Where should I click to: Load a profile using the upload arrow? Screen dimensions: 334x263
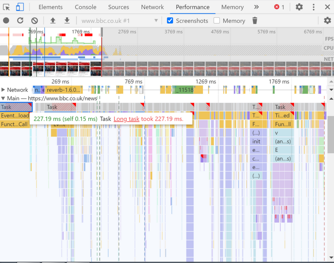[x=53, y=20]
